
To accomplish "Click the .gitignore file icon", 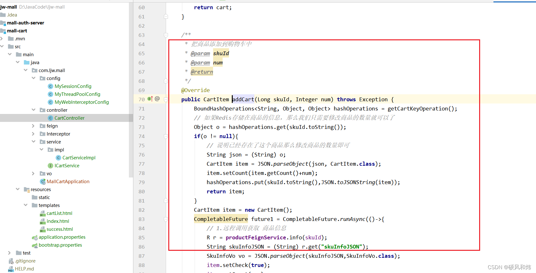I will click(x=11, y=261).
